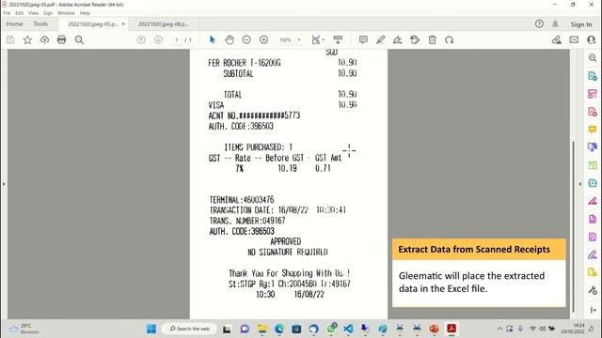The width and height of the screenshot is (602, 338).
Task: Select the 20221020.jpeg-08 document tab
Action: click(163, 24)
